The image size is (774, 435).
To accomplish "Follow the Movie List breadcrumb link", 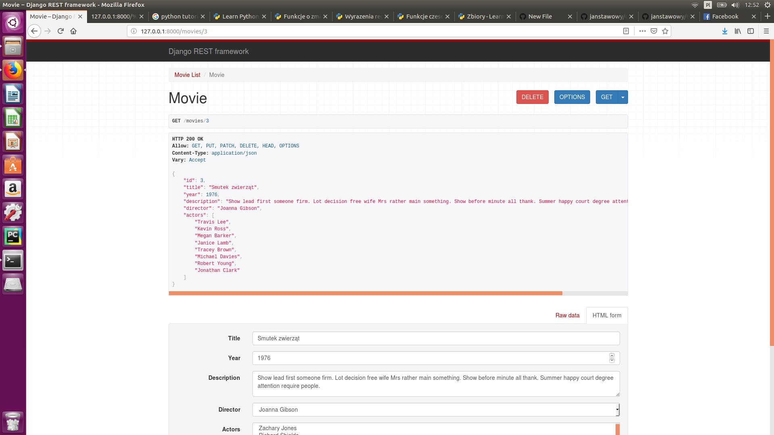I will tap(187, 75).
